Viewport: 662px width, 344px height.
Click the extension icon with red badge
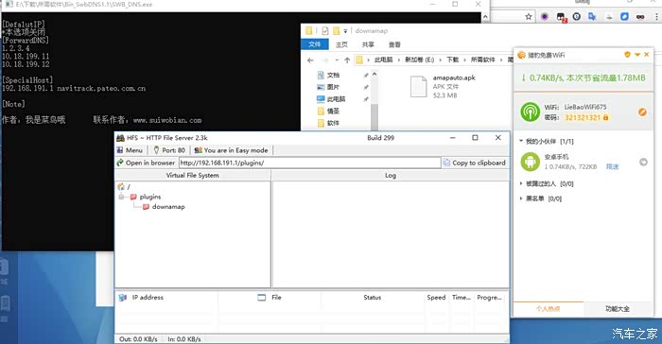pos(561,17)
